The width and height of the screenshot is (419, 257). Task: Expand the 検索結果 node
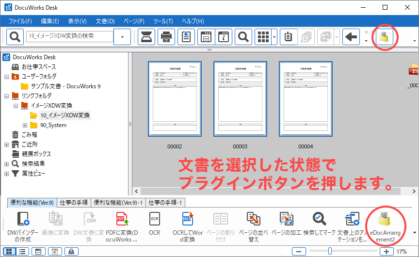pos(7,164)
